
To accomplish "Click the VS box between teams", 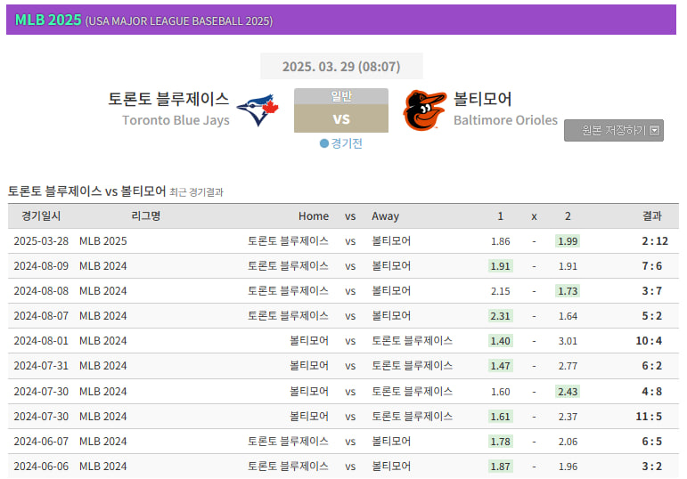I will coord(341,119).
